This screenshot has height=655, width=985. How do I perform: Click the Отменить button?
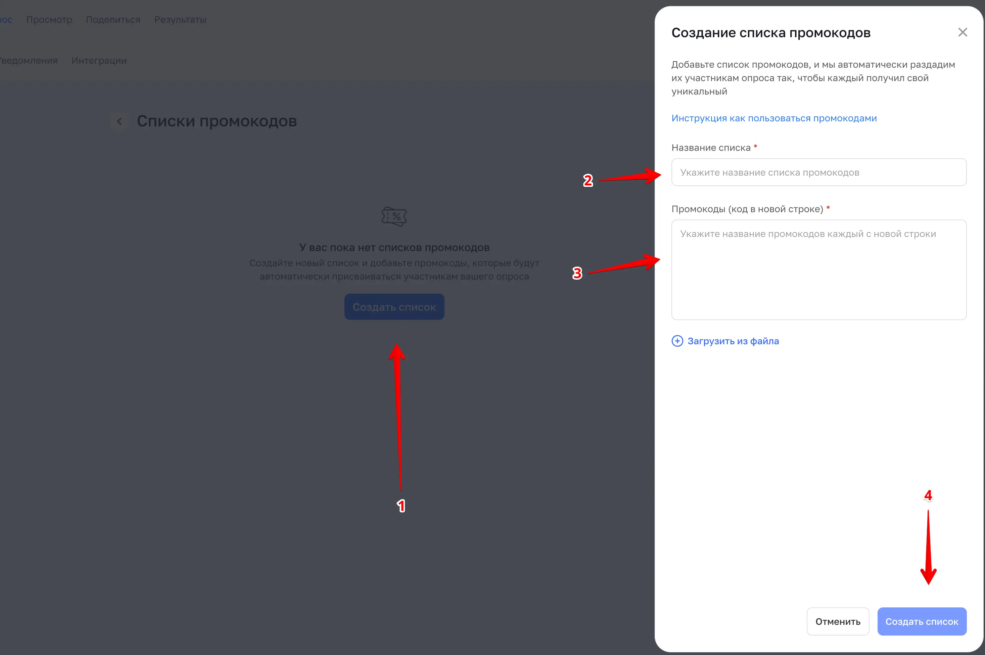click(x=838, y=621)
